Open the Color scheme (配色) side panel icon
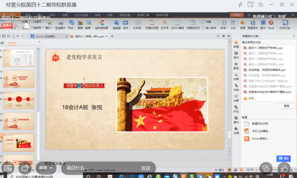297x178 pixels. 236,66
